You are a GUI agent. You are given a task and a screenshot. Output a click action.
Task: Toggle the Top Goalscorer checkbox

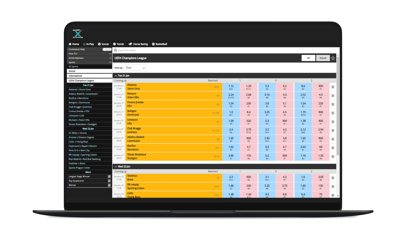tap(109, 181)
